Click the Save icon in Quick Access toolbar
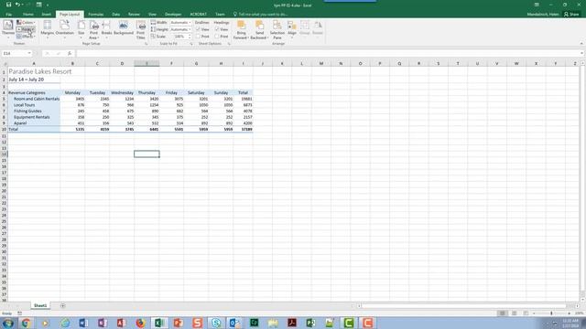This screenshot has width=586, height=329. click(x=8, y=5)
